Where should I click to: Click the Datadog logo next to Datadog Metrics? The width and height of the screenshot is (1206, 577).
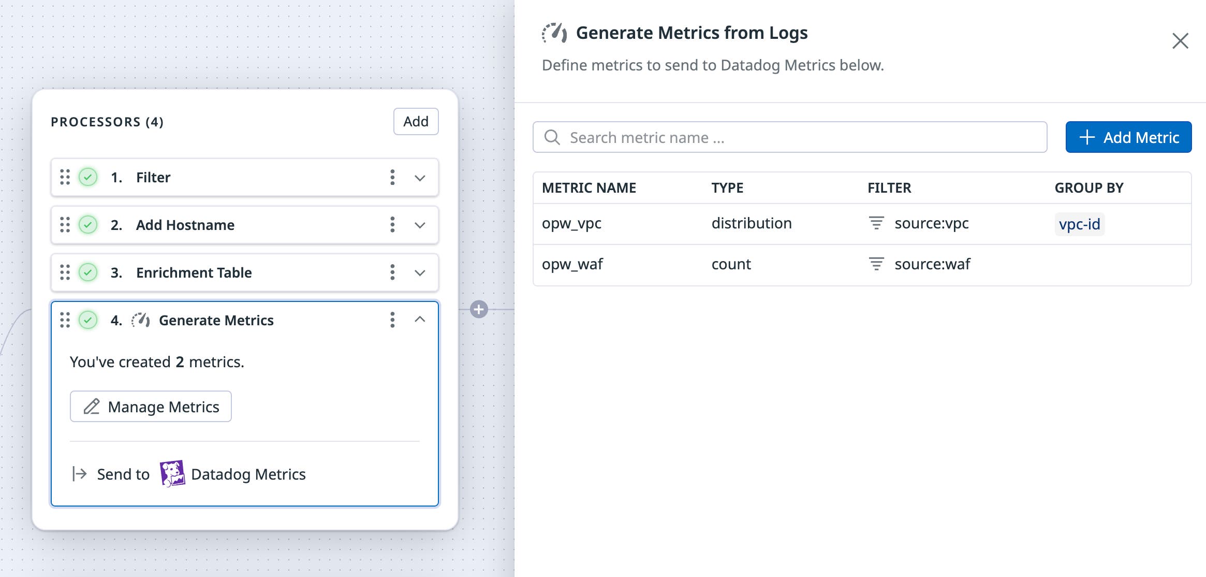(172, 474)
